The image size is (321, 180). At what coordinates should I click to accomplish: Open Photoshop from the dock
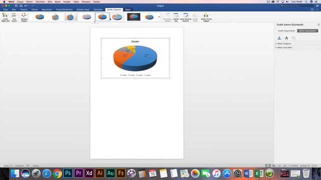tap(68, 173)
